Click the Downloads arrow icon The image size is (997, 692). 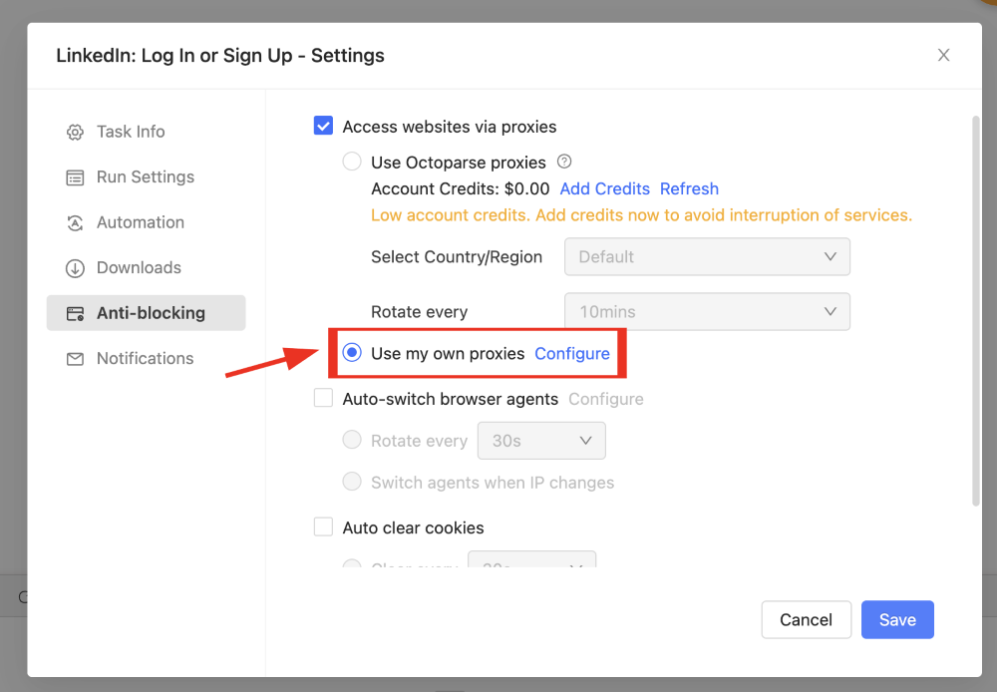pos(74,267)
